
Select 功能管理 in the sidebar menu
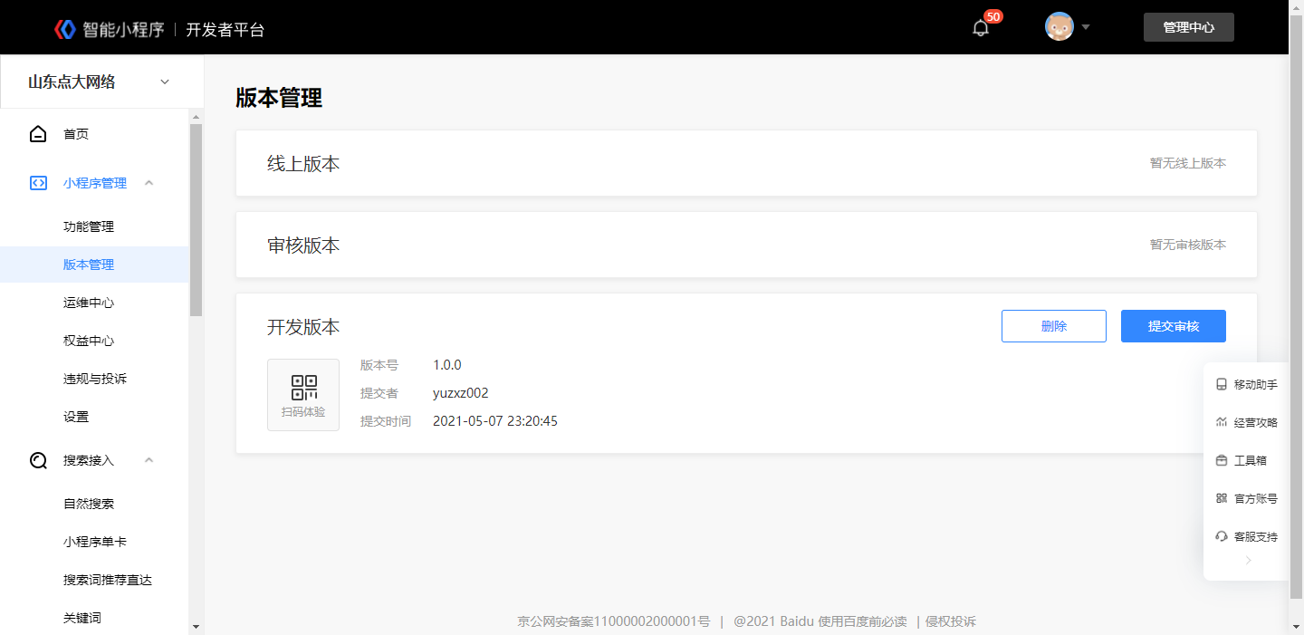pos(89,226)
